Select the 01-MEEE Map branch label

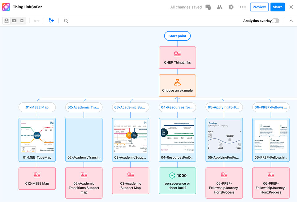[x=37, y=107]
